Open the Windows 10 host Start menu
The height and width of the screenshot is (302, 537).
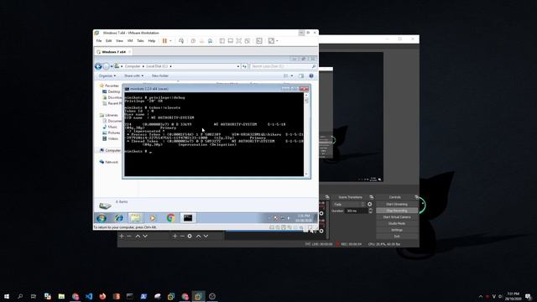pos(7,296)
